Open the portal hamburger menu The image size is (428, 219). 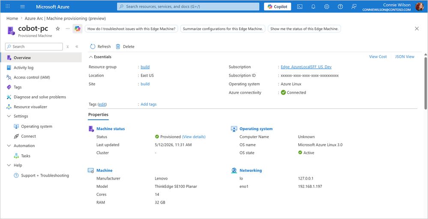point(23,6)
